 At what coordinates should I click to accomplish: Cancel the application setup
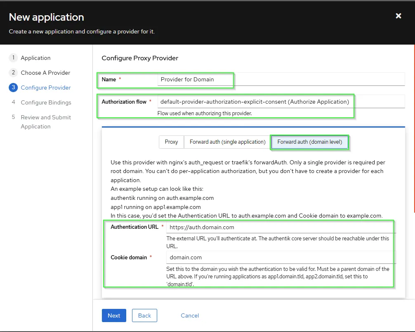pyautogui.click(x=190, y=315)
